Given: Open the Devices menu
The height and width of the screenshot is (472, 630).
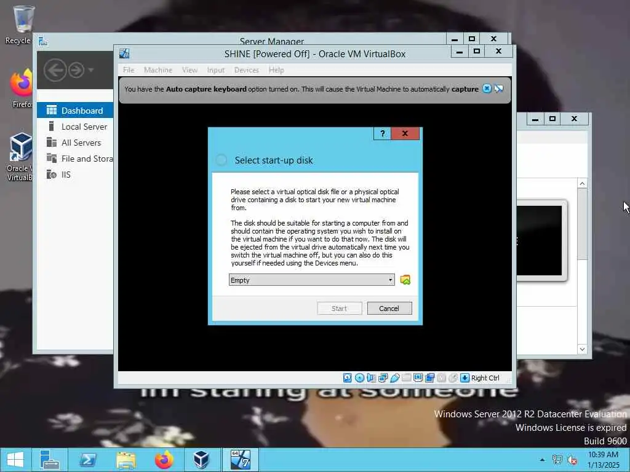Looking at the screenshot, I should pos(246,70).
